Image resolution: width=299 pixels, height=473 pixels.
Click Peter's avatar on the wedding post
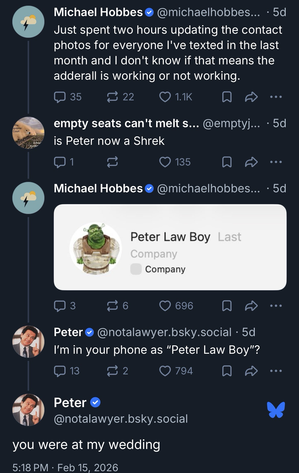[28, 410]
